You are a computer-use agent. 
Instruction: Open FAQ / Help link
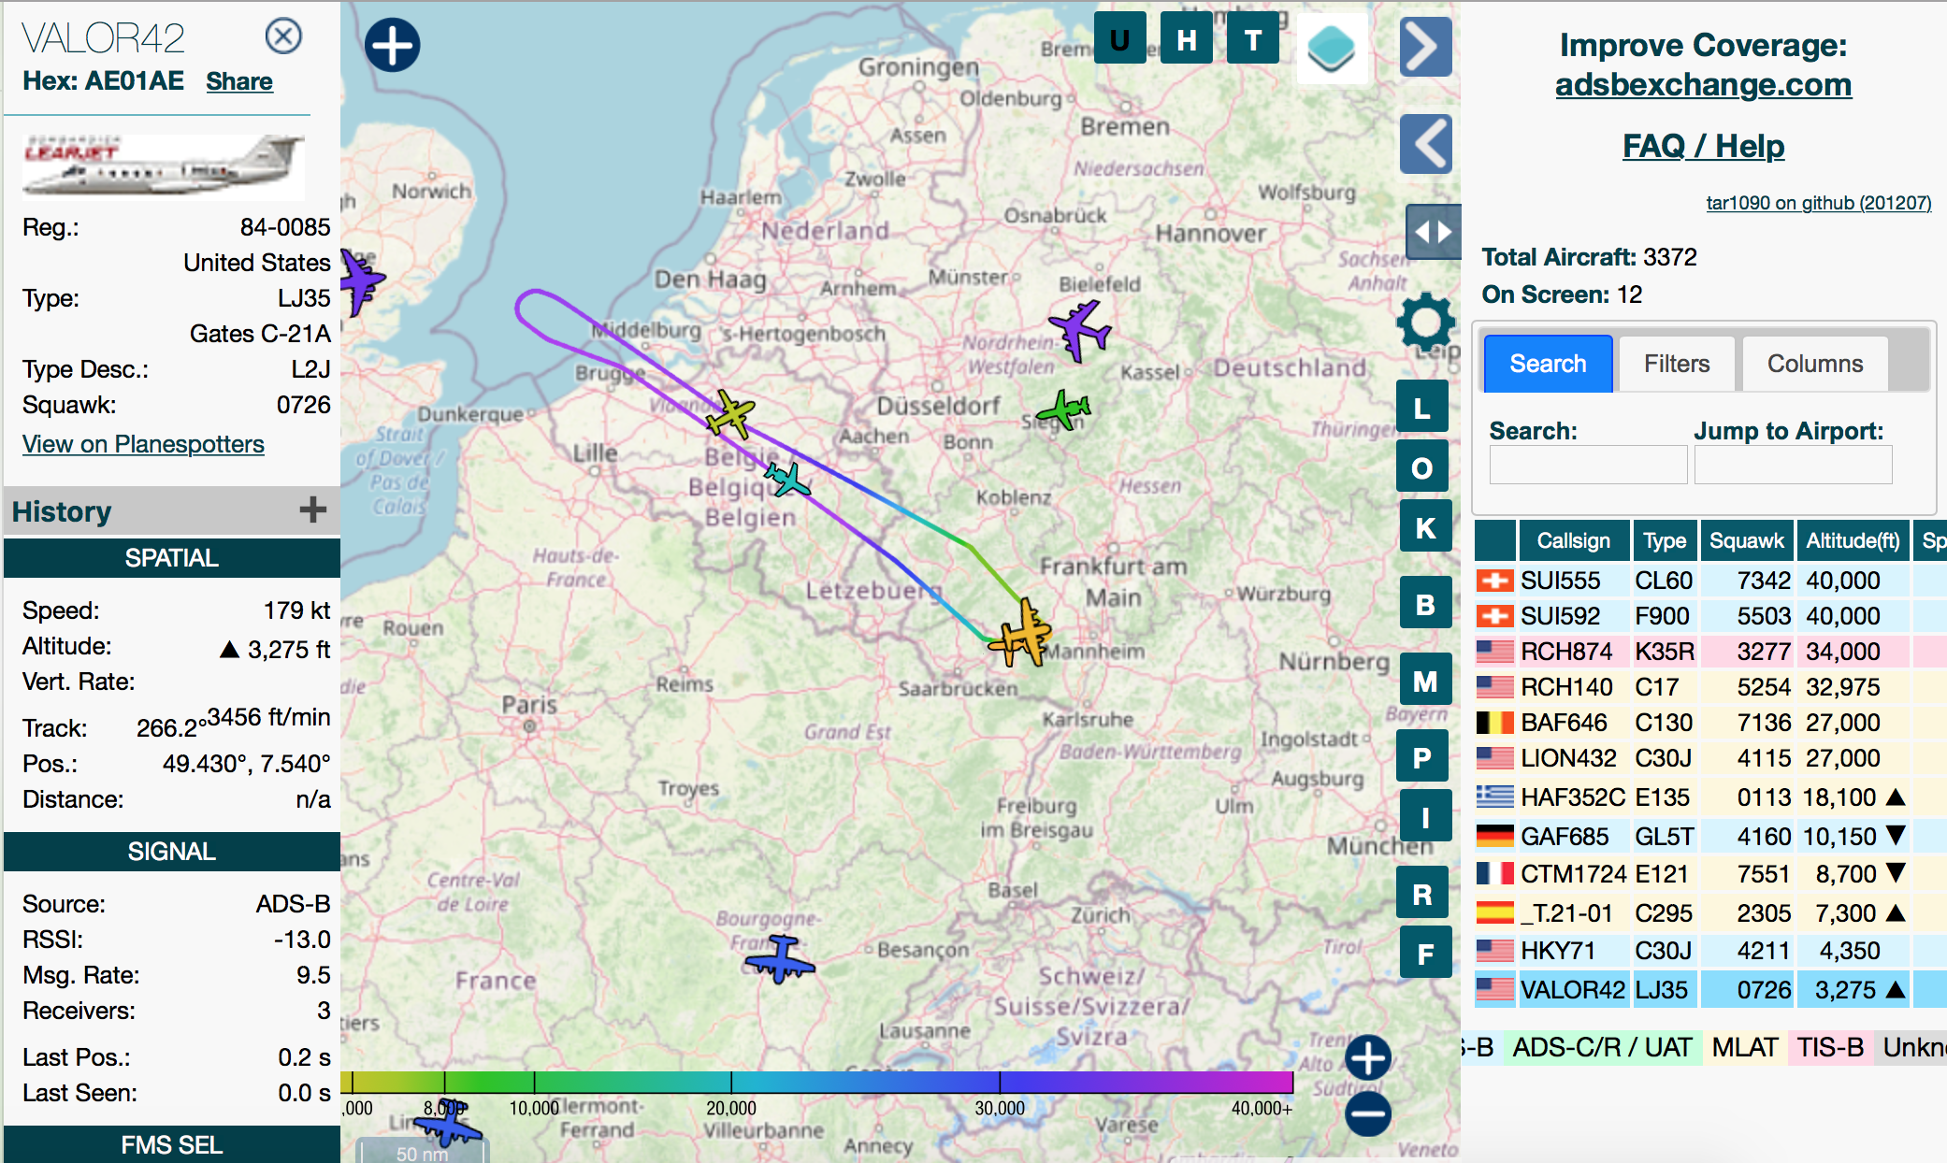[x=1703, y=146]
